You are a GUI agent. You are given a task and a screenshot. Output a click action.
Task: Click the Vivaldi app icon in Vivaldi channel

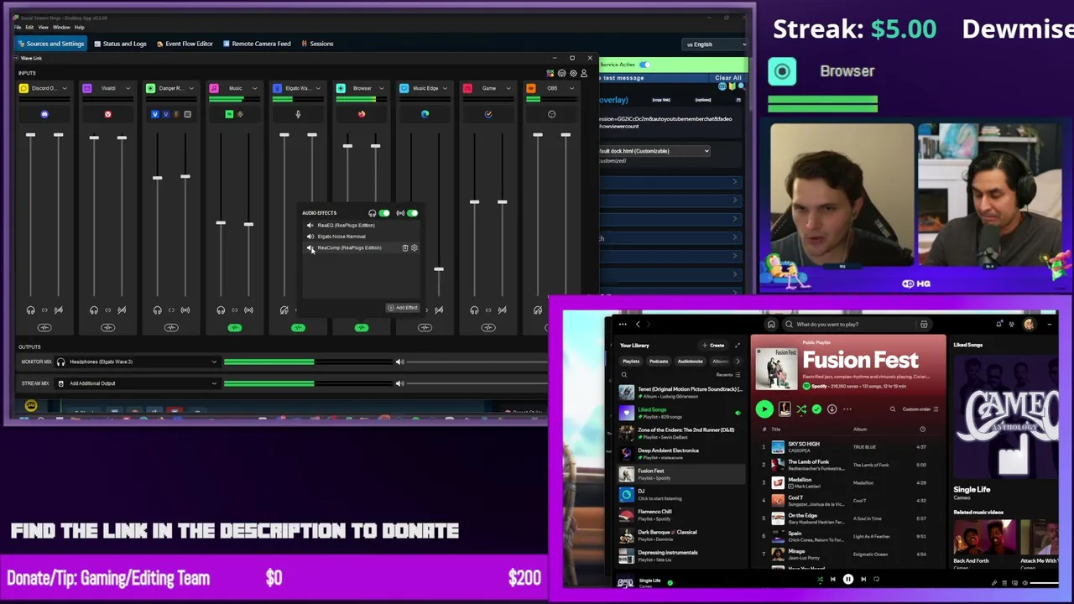[x=107, y=114]
